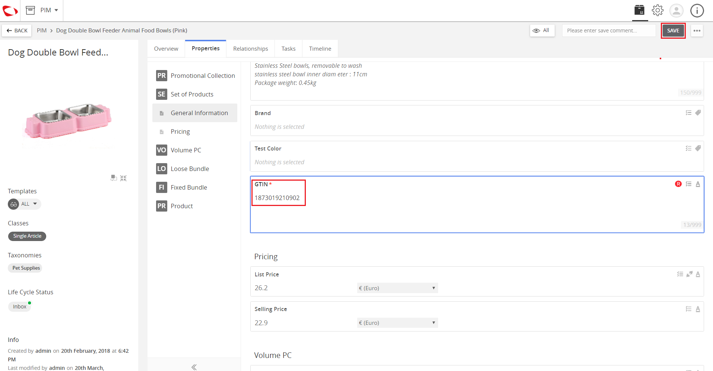Click Test Color field Nothing is selected
Viewport: 713px width, 371px height.
coord(279,162)
